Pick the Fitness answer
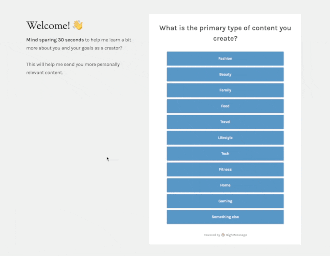 (x=225, y=170)
